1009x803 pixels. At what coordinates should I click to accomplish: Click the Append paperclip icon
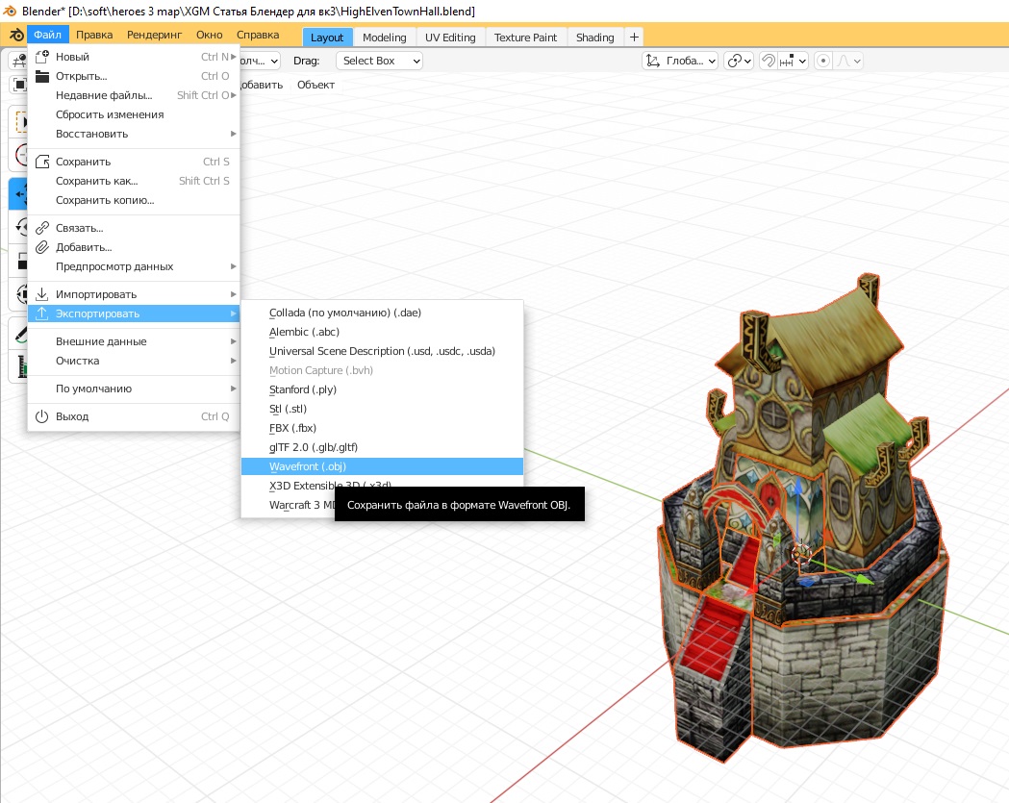pyautogui.click(x=41, y=247)
